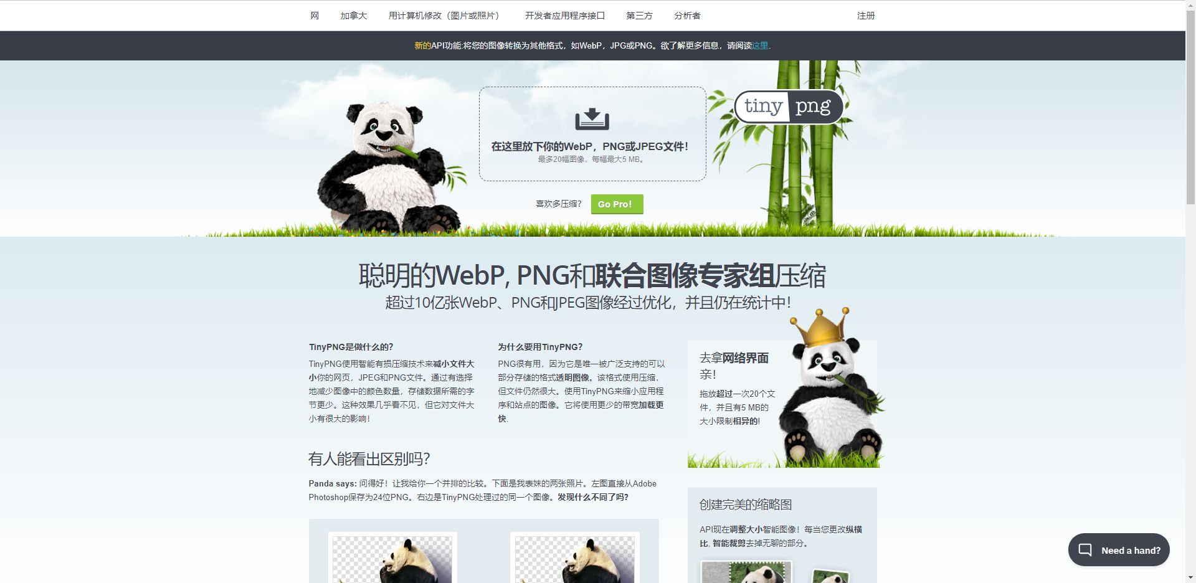
Task: Follow the 这里 link in the API banner
Action: tap(760, 45)
